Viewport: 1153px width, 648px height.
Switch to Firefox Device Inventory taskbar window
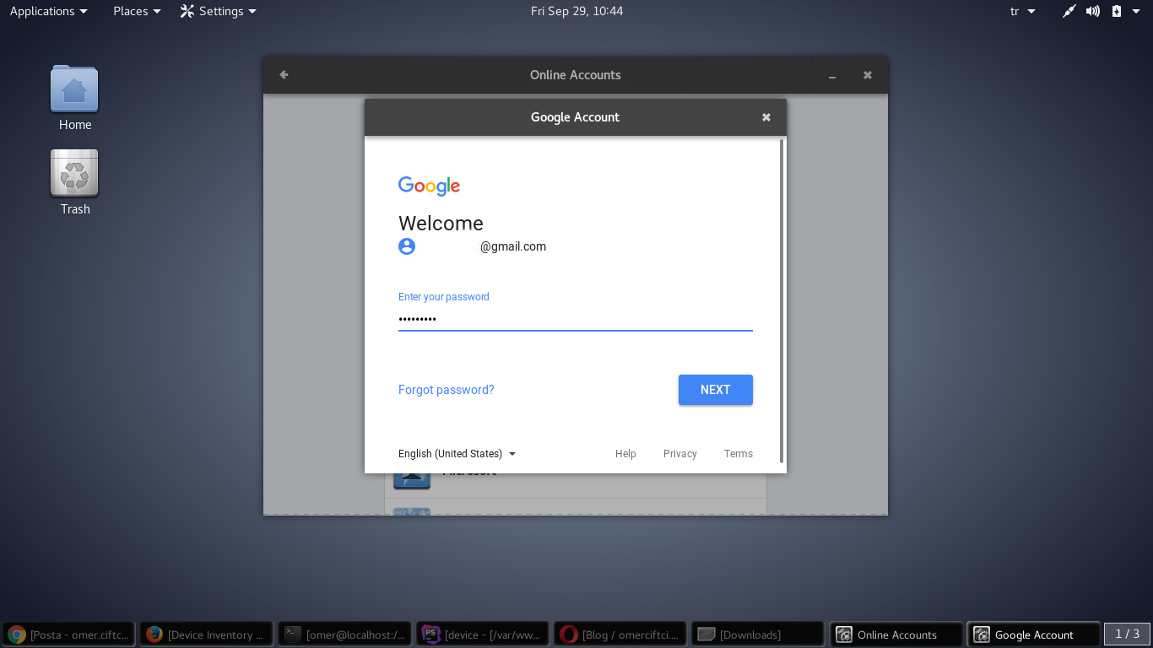(207, 634)
